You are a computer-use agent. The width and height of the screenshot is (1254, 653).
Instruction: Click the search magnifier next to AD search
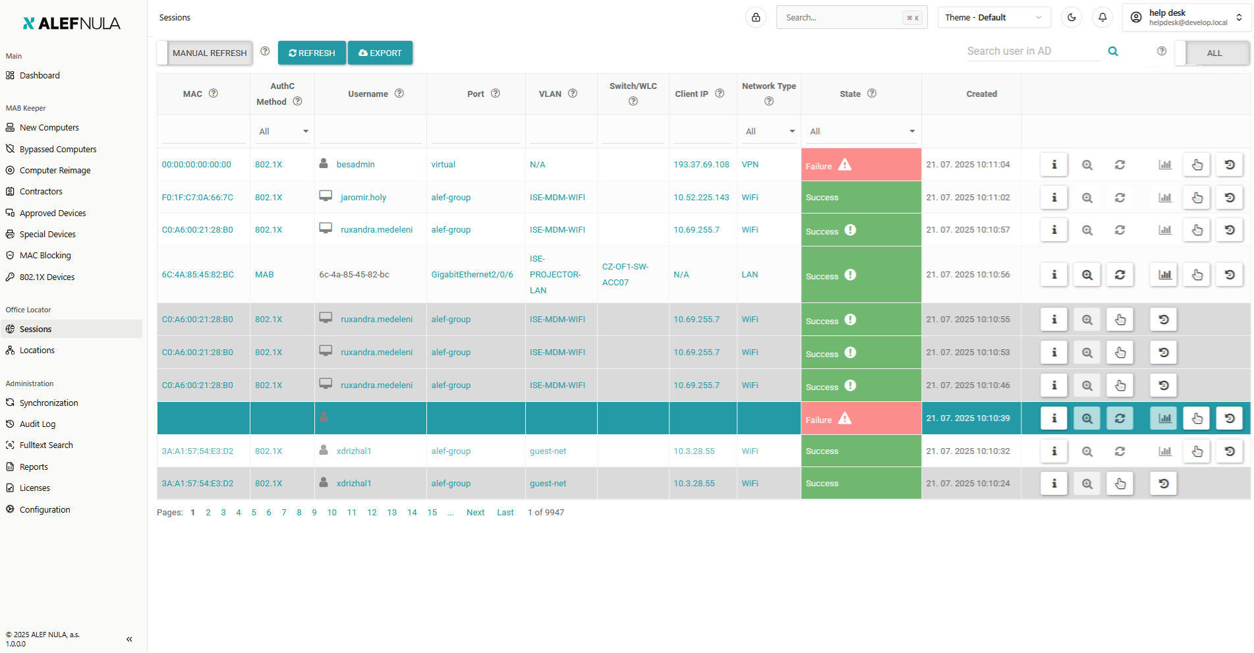pos(1113,51)
